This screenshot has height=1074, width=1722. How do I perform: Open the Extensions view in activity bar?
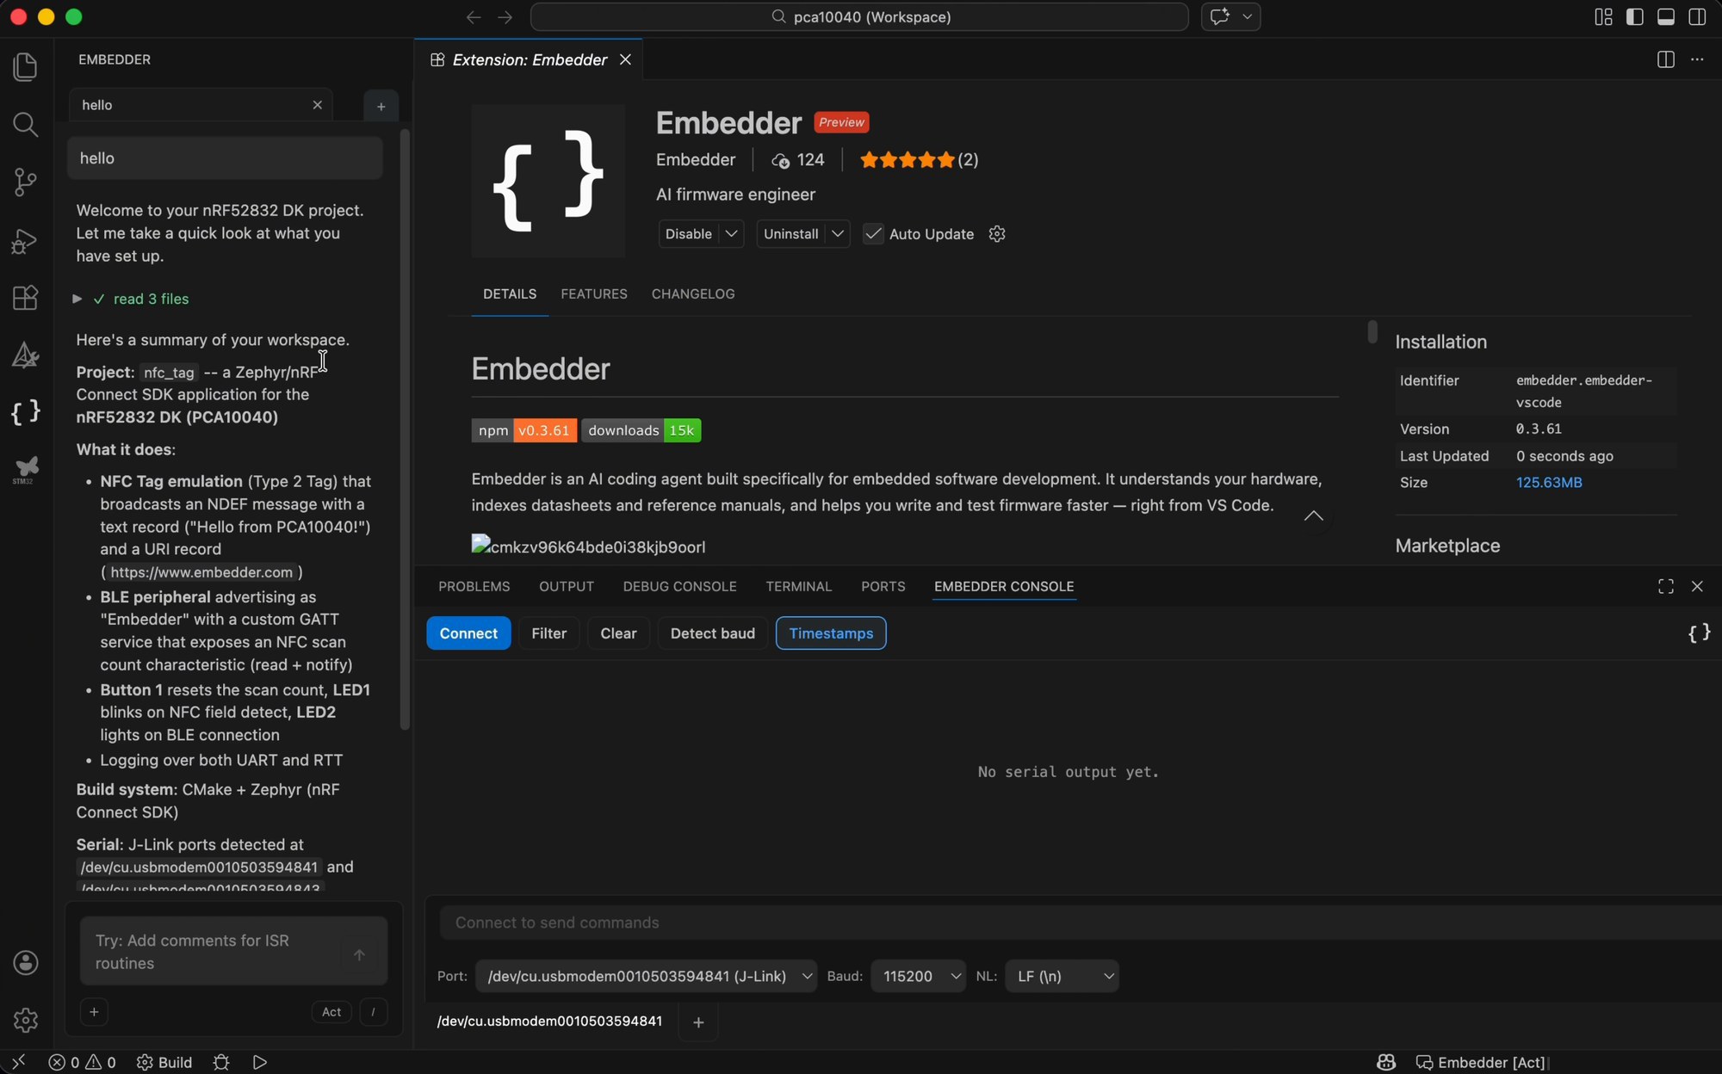[26, 298]
